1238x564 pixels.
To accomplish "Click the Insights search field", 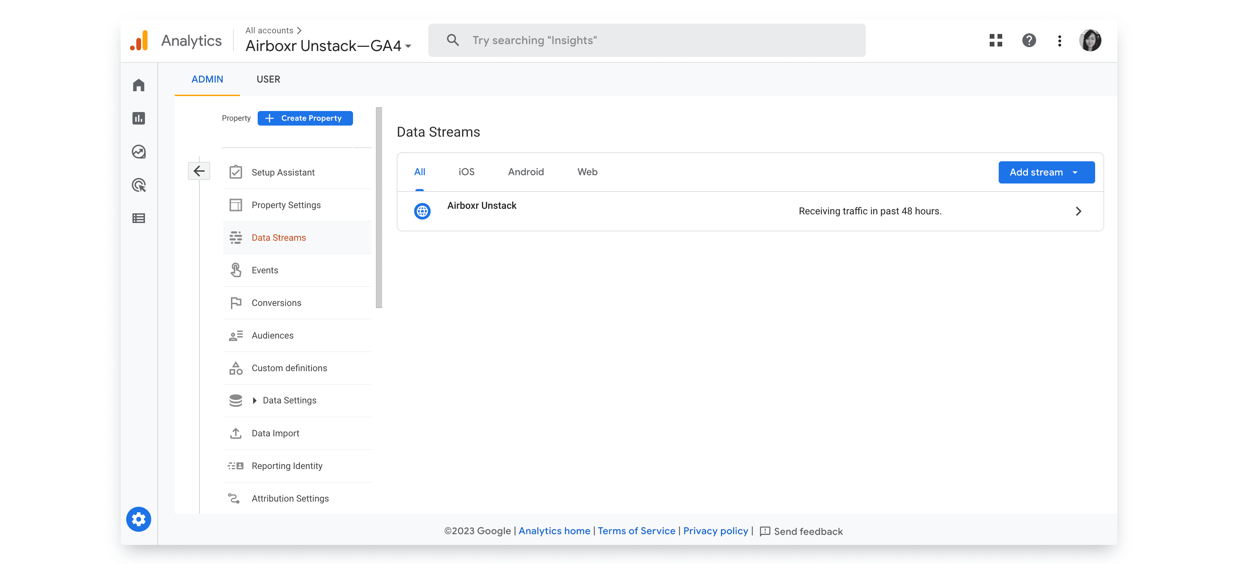I will point(646,40).
